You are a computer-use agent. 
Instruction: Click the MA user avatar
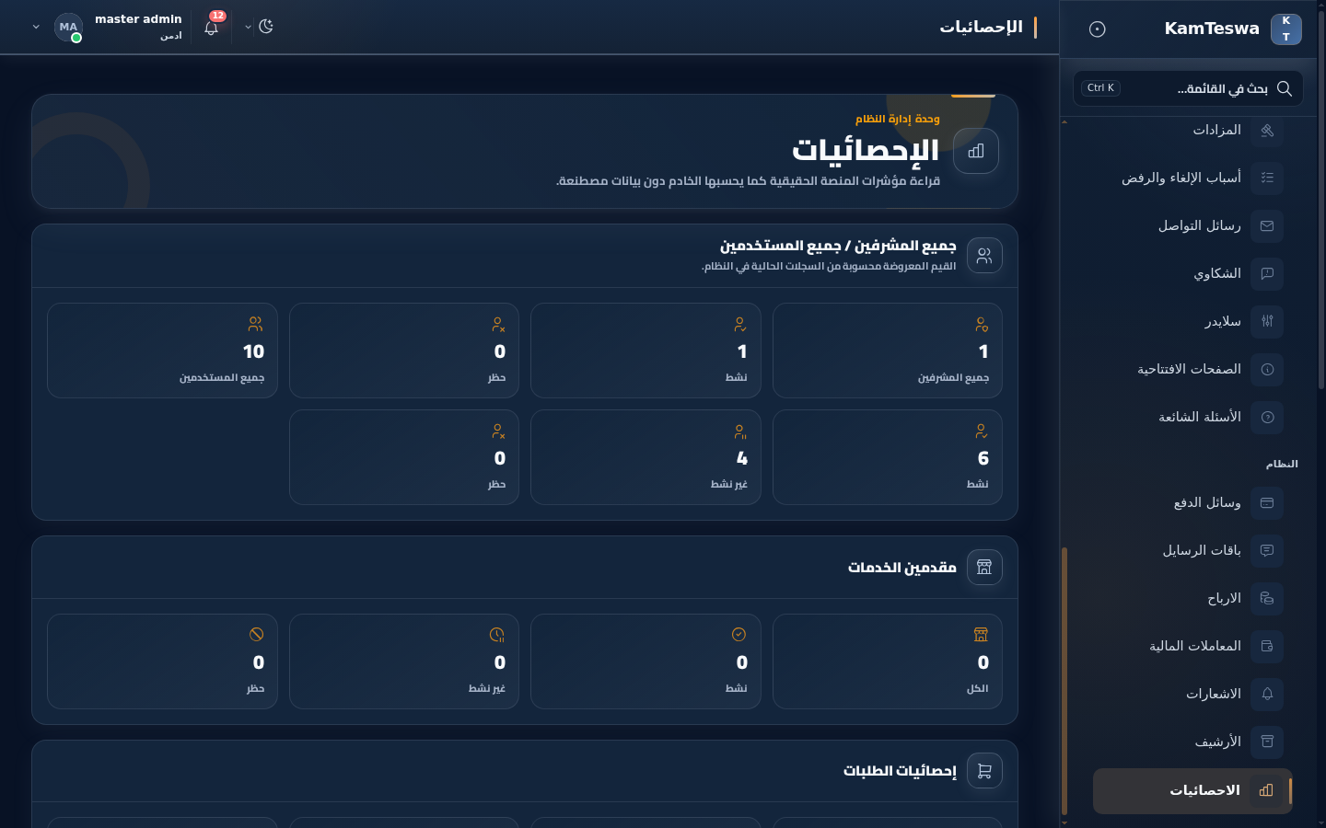[68, 28]
